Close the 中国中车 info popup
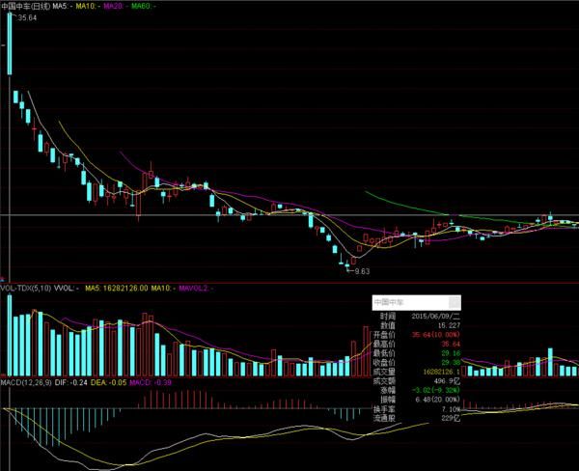This screenshot has width=579, height=471. pos(455,302)
